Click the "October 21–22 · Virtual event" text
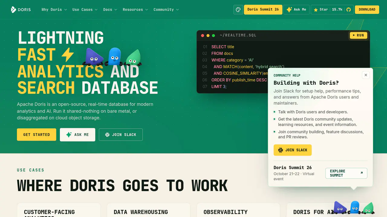Viewport: 387px width, 217px height. [294, 176]
